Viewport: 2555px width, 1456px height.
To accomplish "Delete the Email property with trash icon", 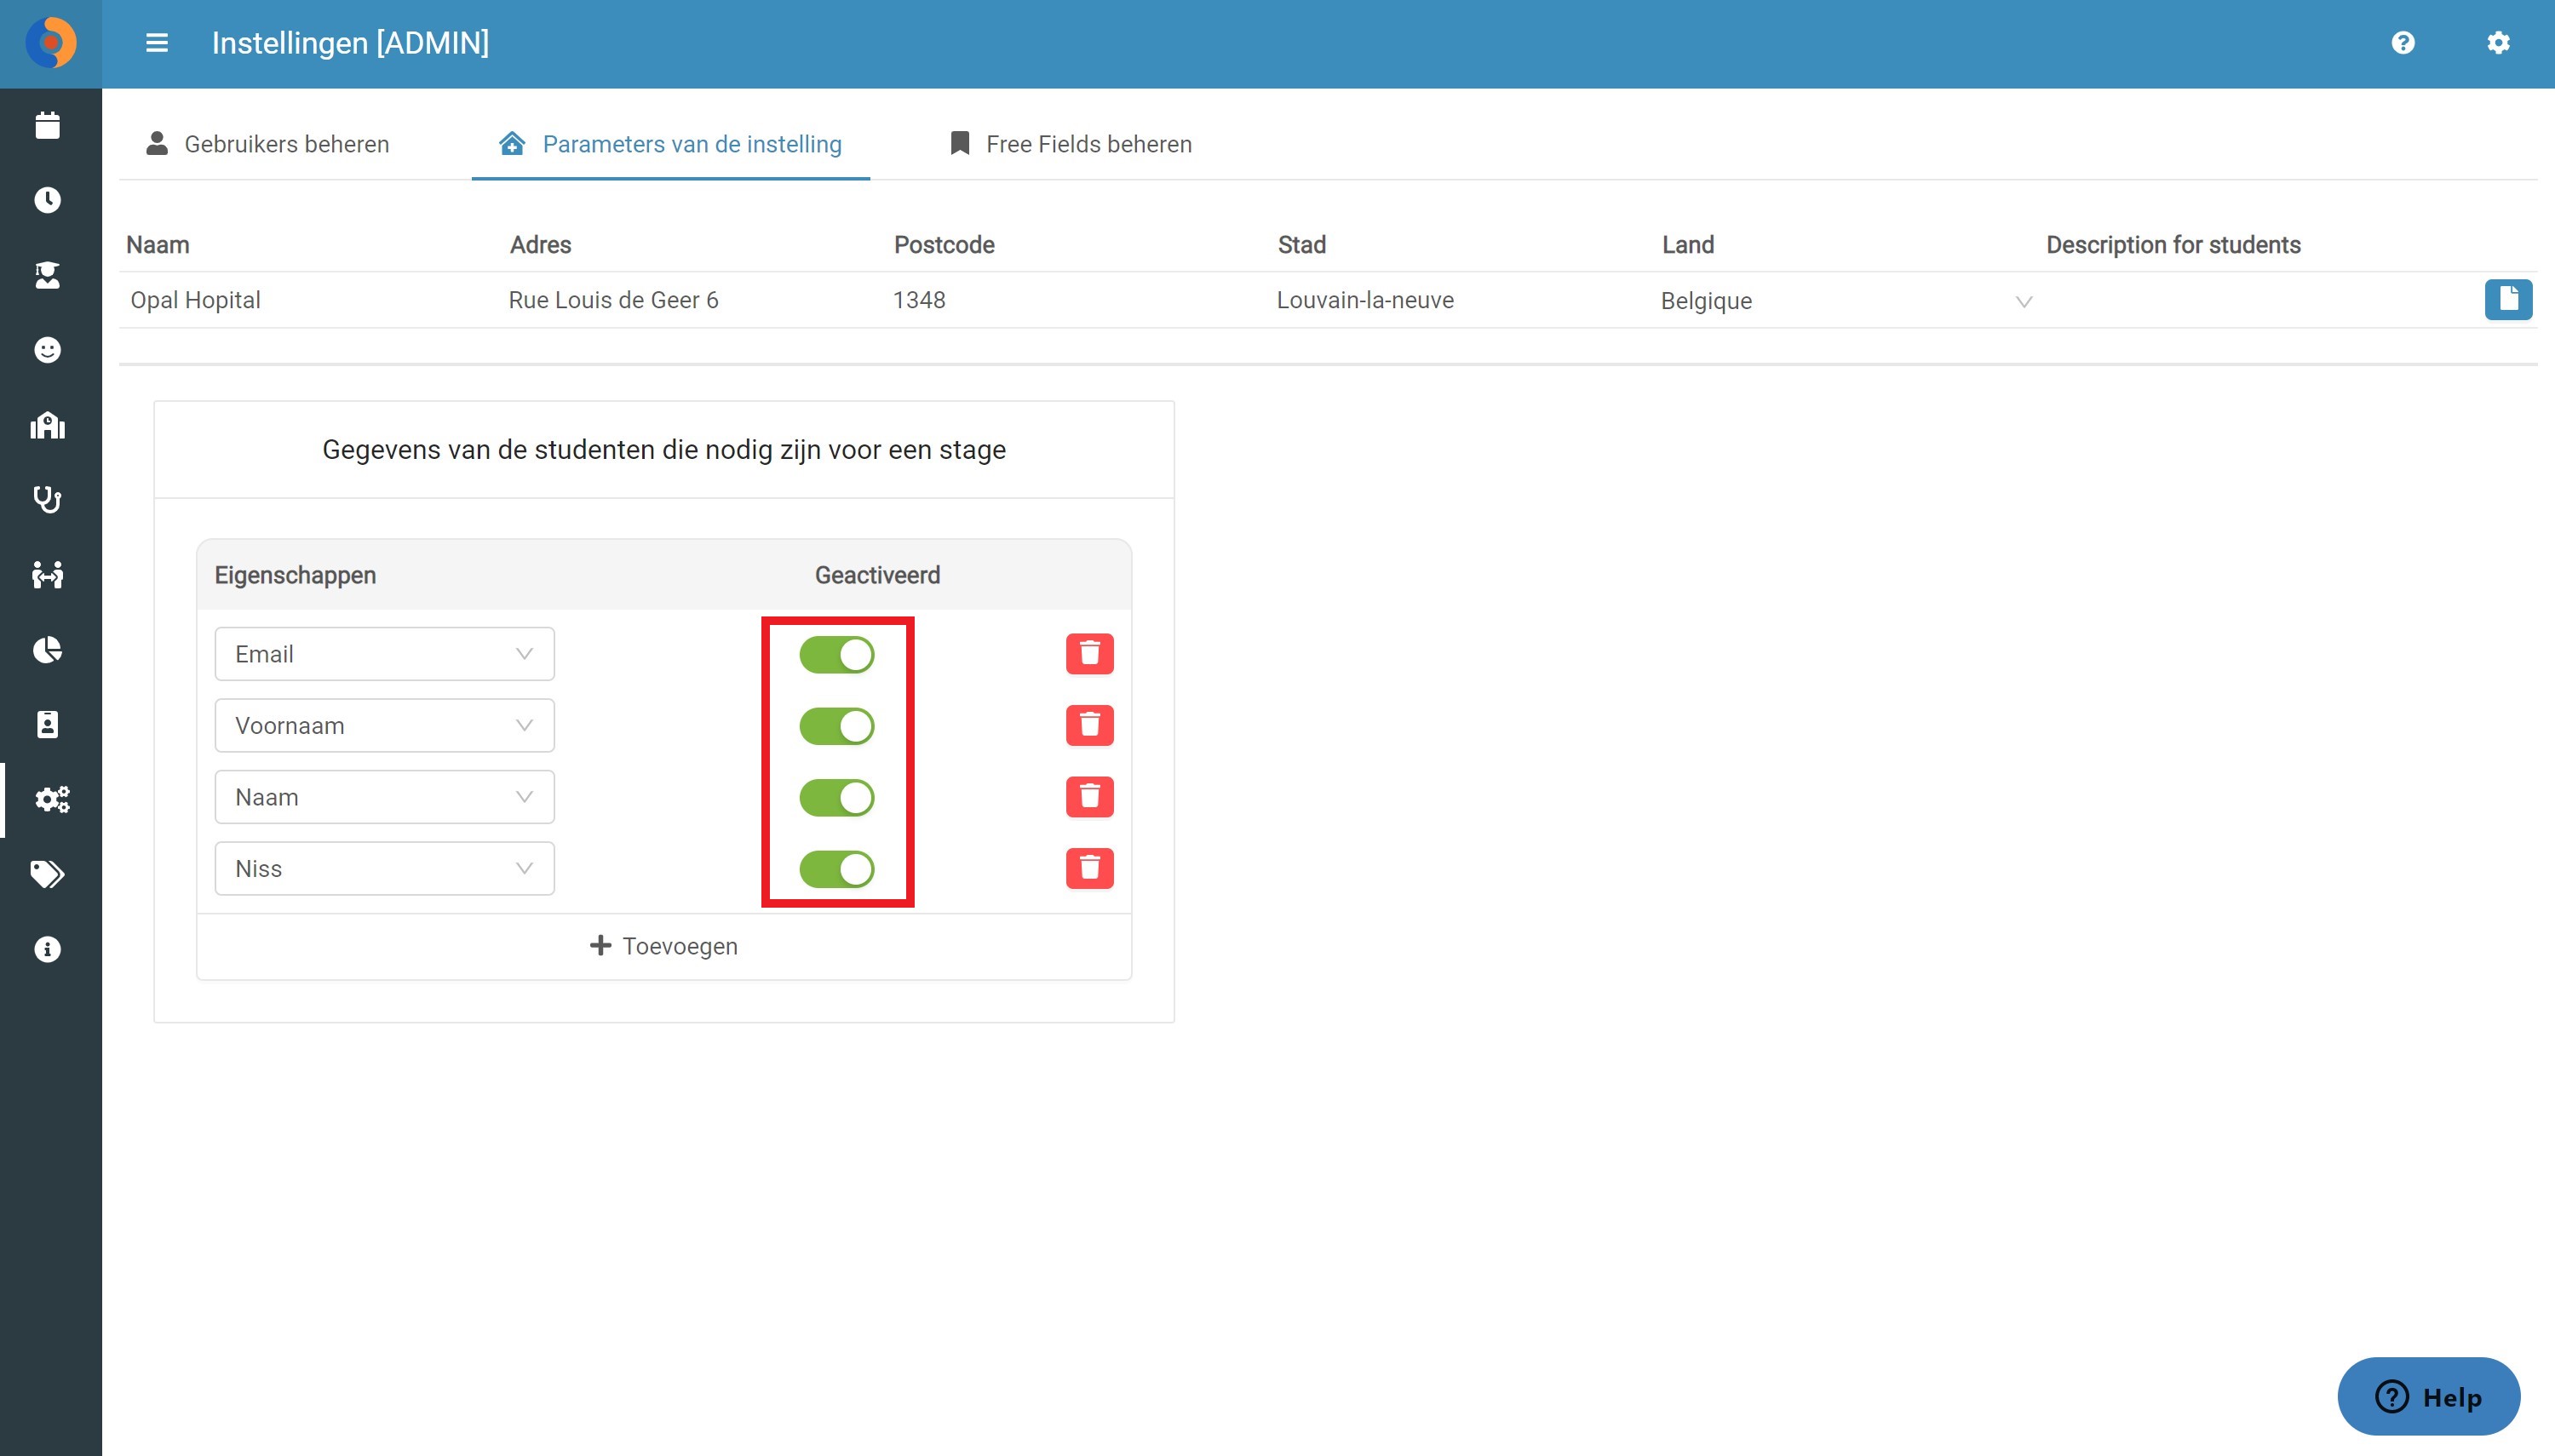I will [1089, 654].
